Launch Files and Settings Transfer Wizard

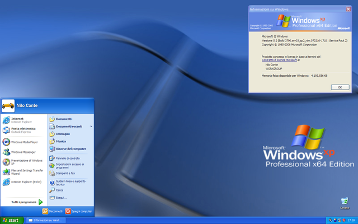coord(23,172)
